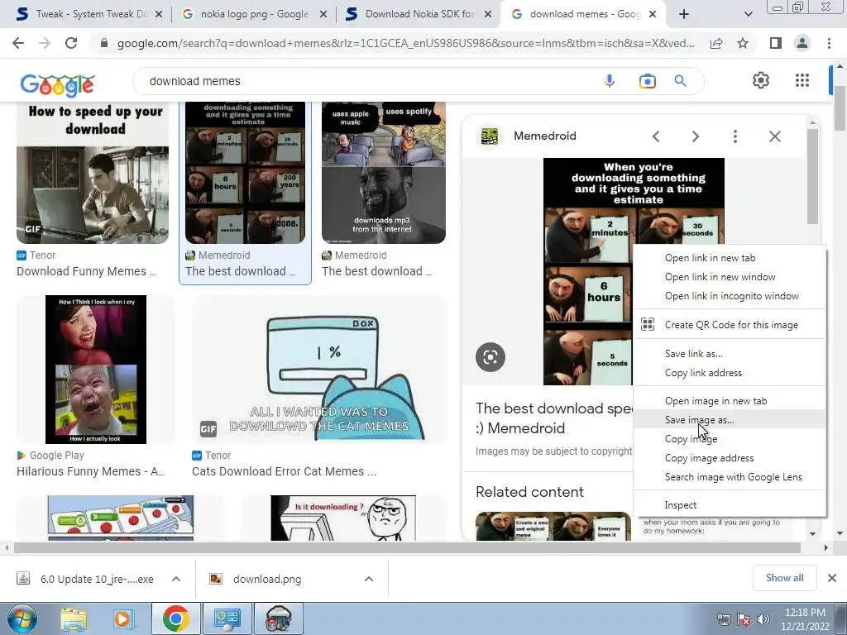Go to previous image in preview panel
Viewport: 847px width, 635px height.
click(656, 136)
